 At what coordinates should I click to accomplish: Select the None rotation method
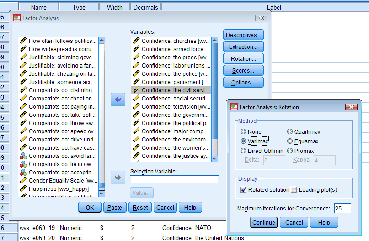(x=244, y=131)
